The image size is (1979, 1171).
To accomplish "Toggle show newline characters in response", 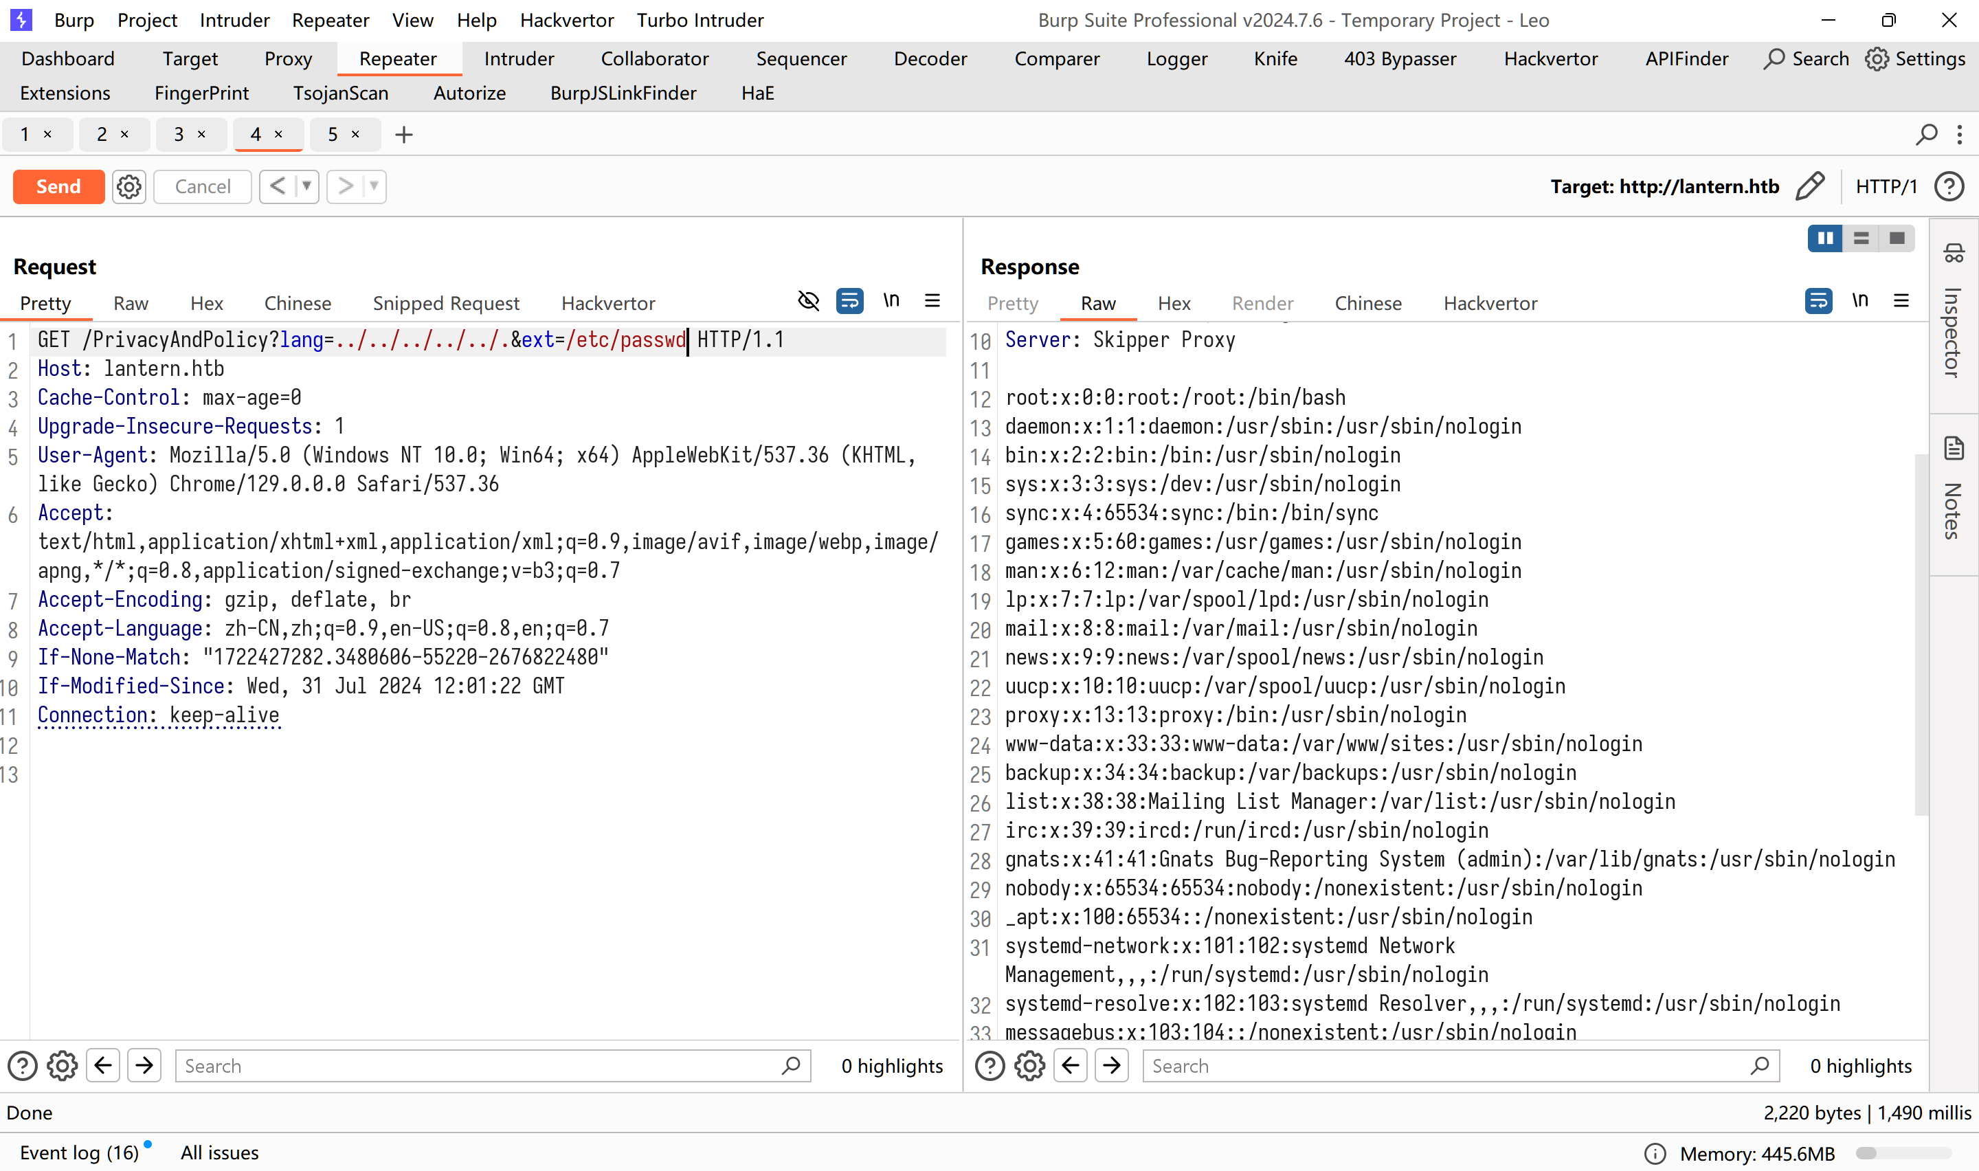I will pyautogui.click(x=1860, y=300).
